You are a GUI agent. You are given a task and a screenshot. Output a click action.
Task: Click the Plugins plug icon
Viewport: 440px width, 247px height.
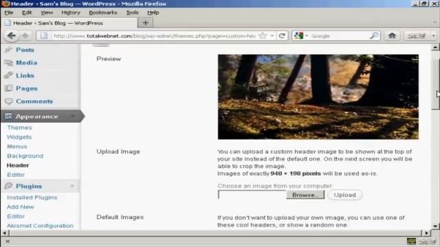[x=8, y=186]
